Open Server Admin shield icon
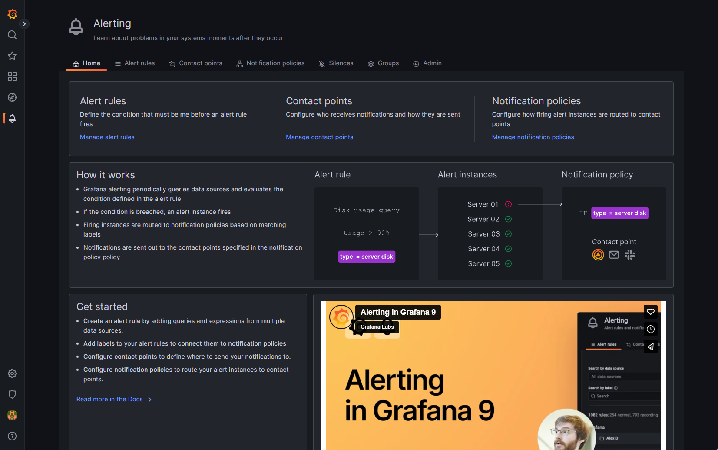 (x=12, y=394)
